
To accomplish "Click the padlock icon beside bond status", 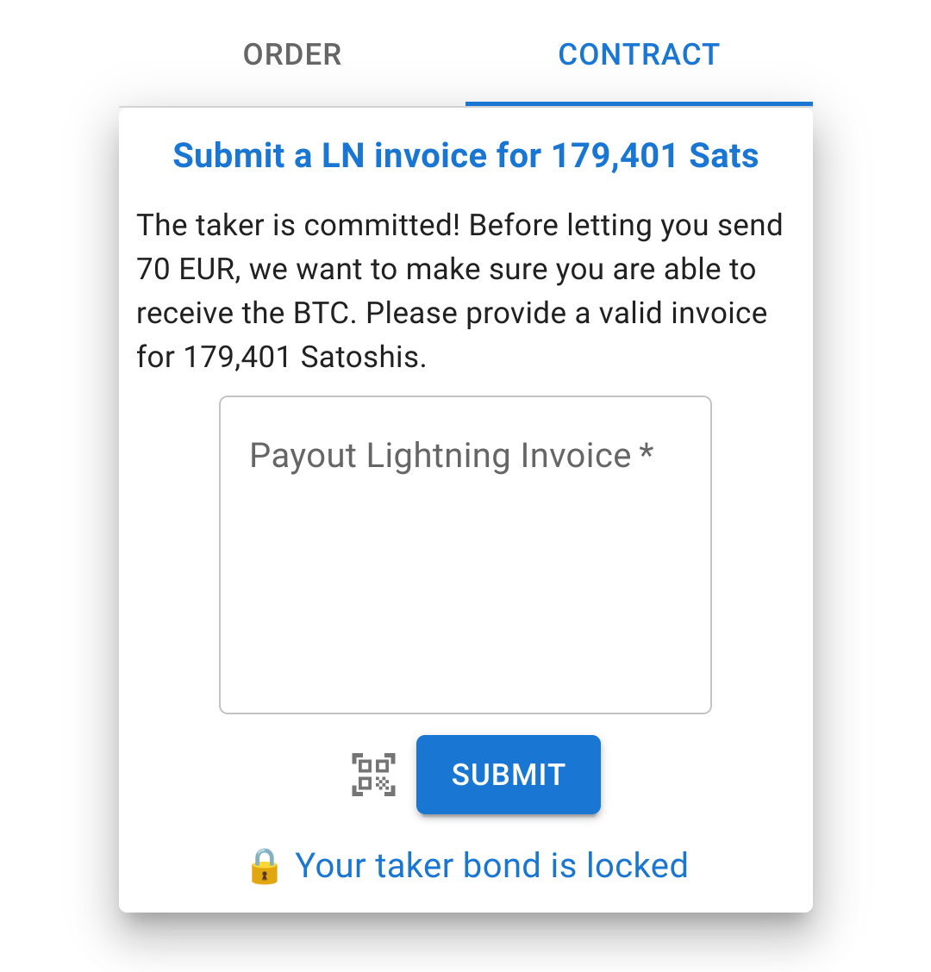I will [265, 866].
